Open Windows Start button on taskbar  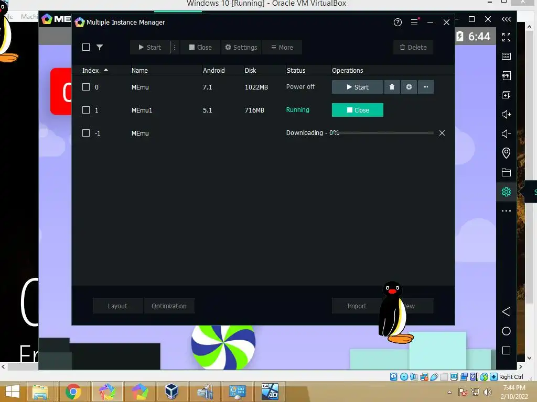[13, 392]
